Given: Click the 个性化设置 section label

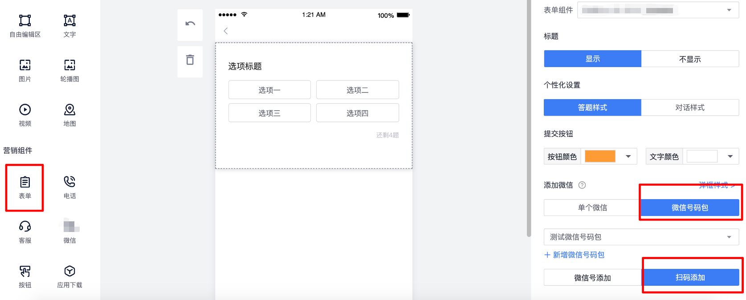Looking at the screenshot, I should tap(562, 85).
